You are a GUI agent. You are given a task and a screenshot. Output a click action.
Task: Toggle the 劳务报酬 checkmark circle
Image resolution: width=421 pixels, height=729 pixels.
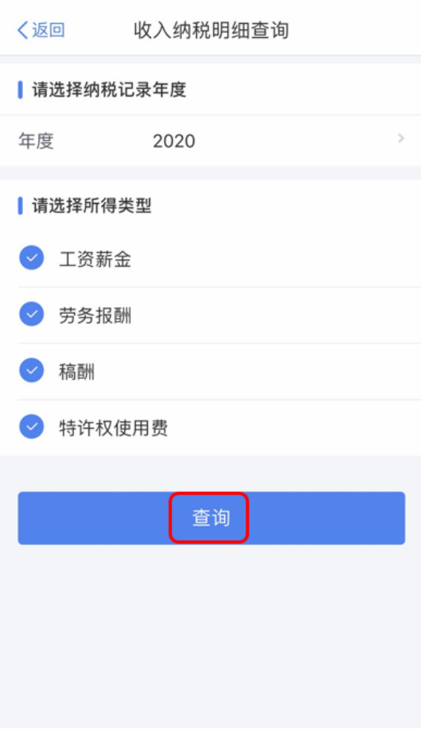pos(32,314)
